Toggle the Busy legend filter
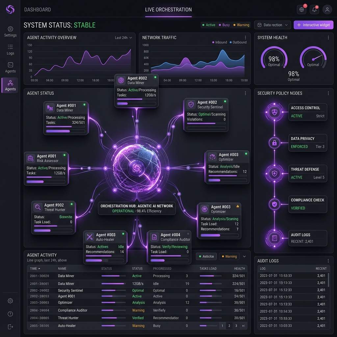 224,25
